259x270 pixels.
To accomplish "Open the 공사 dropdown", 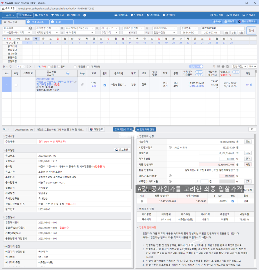I will [9, 15].
